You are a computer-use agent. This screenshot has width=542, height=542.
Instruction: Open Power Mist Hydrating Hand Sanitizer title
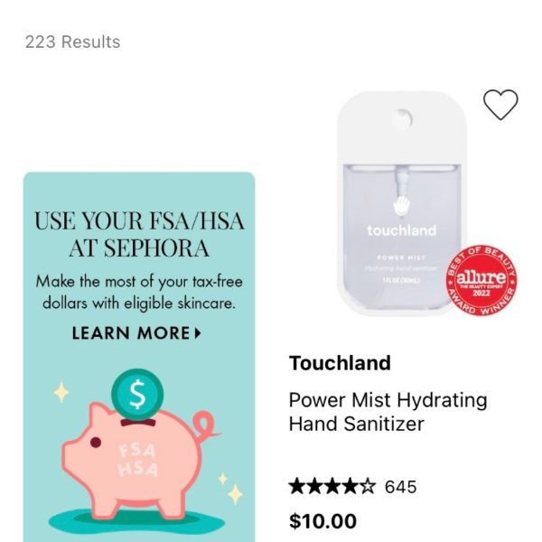(388, 412)
